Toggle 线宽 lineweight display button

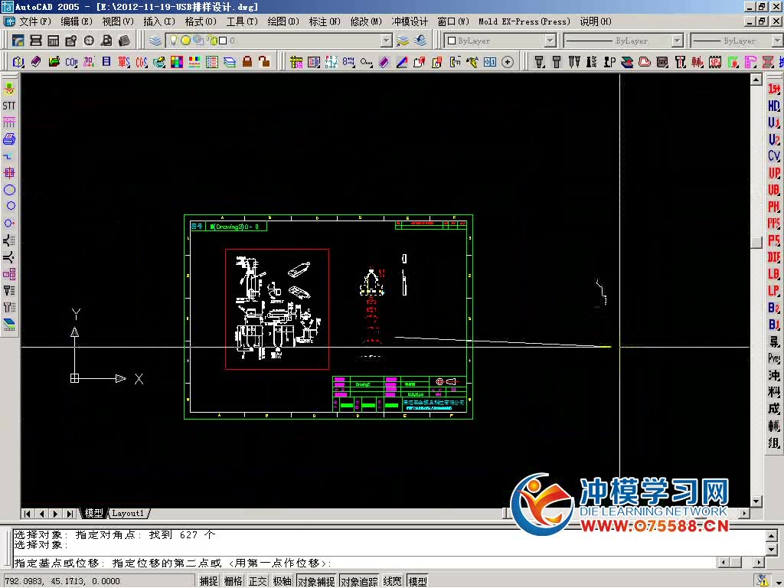click(x=392, y=580)
